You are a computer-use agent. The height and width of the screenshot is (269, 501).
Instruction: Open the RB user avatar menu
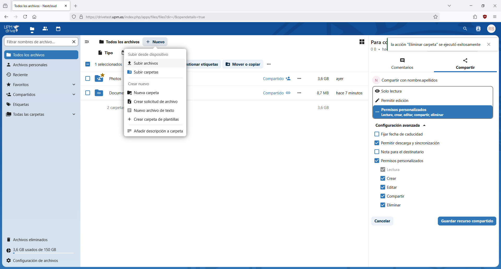[x=491, y=29]
